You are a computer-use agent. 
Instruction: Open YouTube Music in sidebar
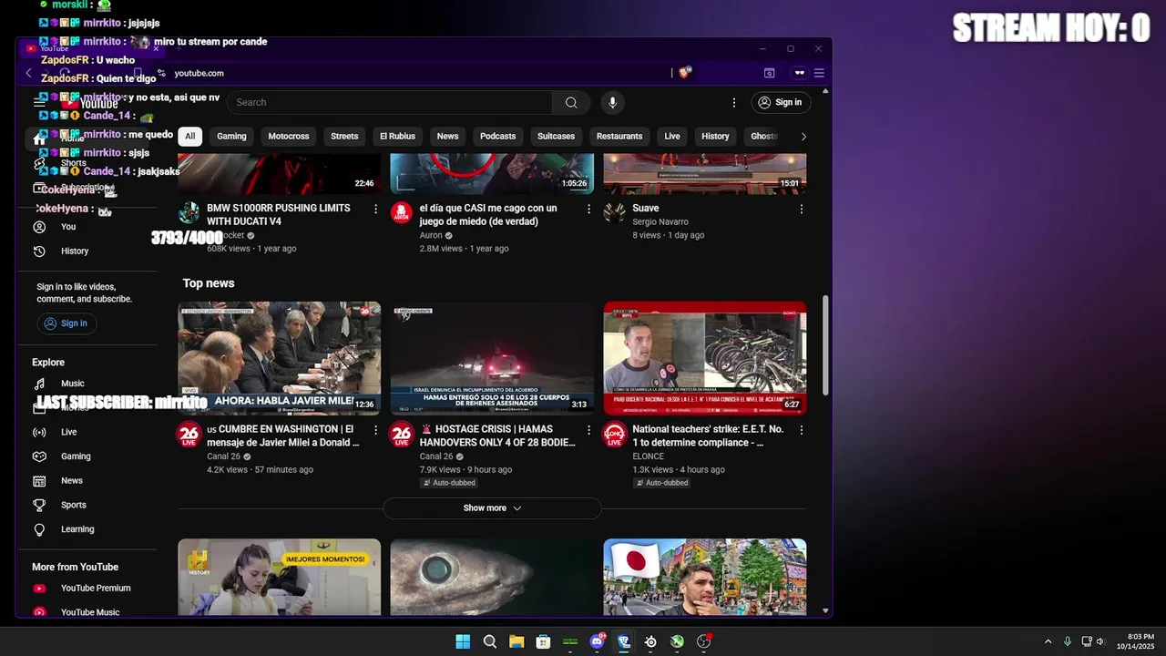tap(87, 612)
